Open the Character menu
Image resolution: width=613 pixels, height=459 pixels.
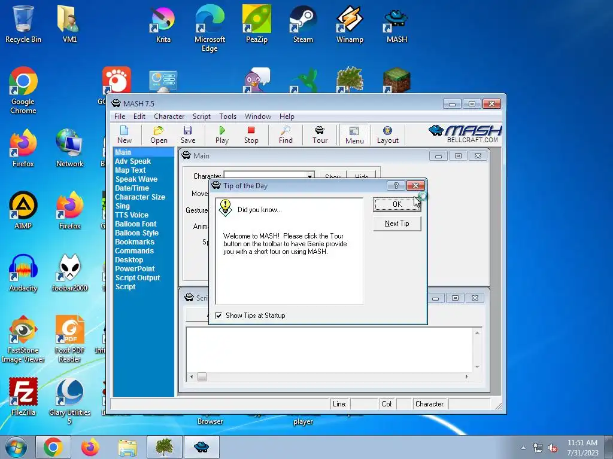point(169,117)
